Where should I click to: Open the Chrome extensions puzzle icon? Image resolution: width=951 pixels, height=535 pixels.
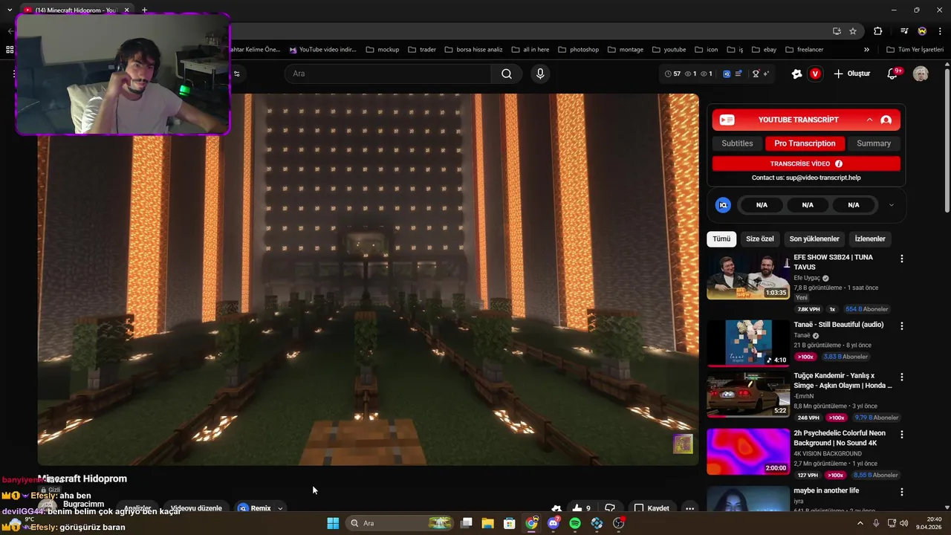[x=878, y=31]
